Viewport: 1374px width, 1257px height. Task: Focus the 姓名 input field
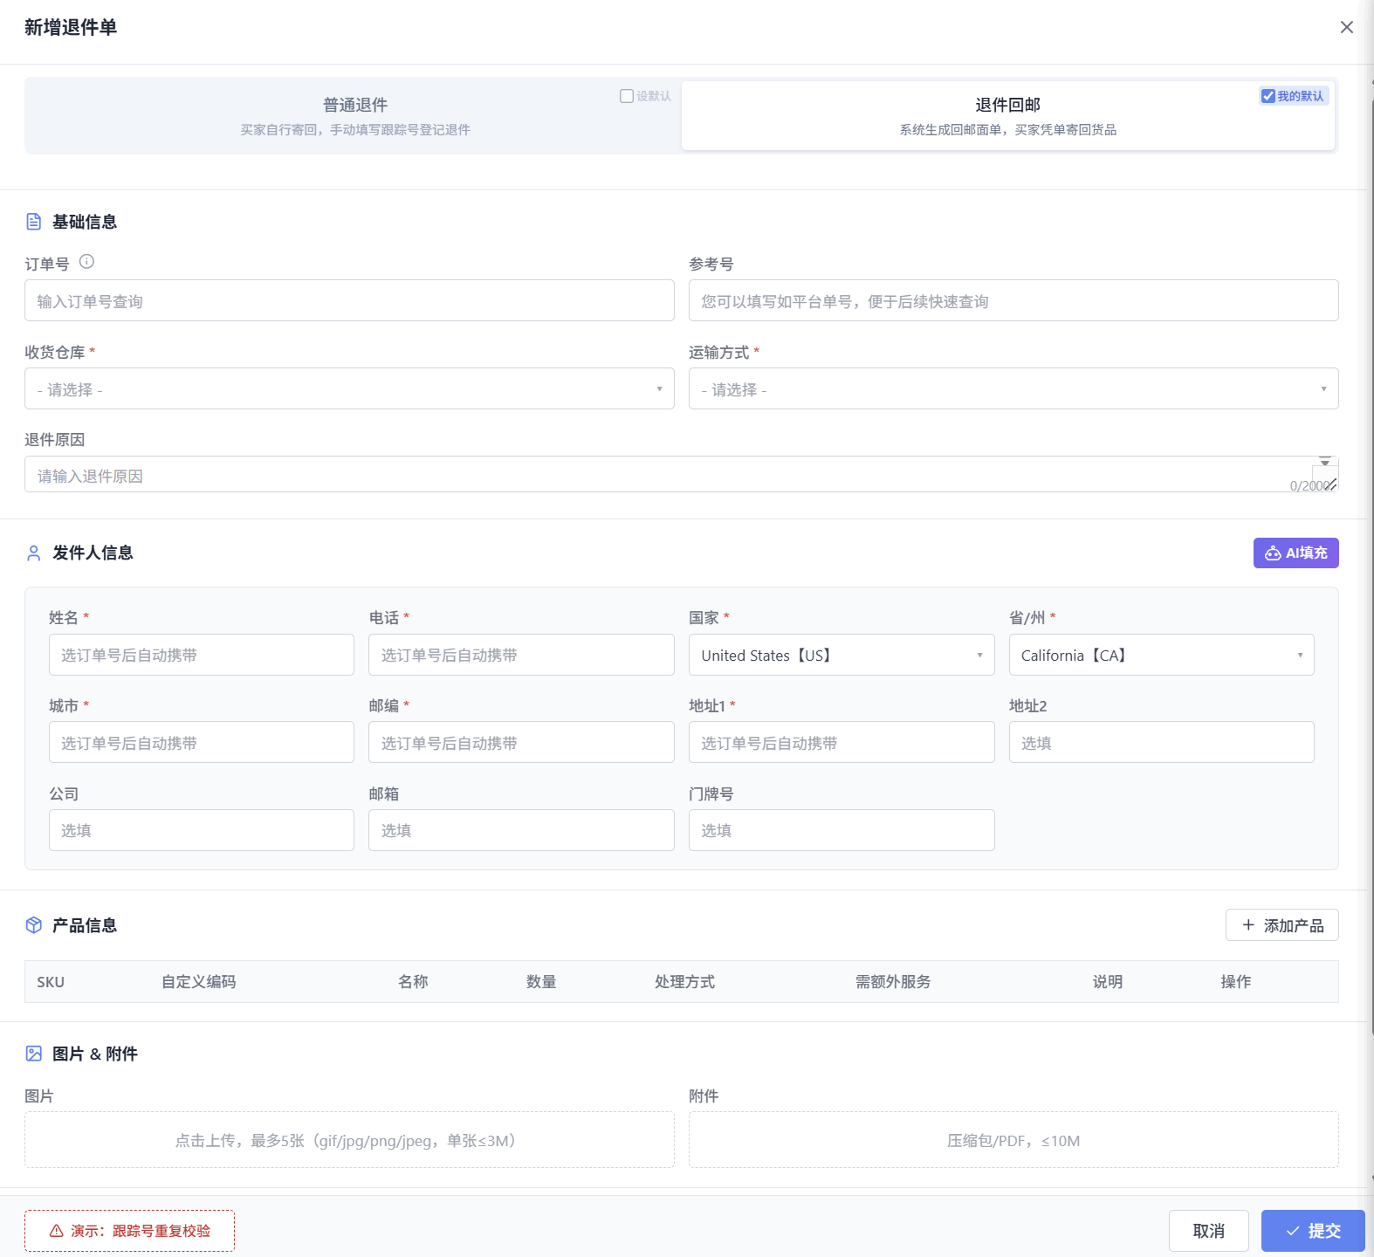[202, 655]
